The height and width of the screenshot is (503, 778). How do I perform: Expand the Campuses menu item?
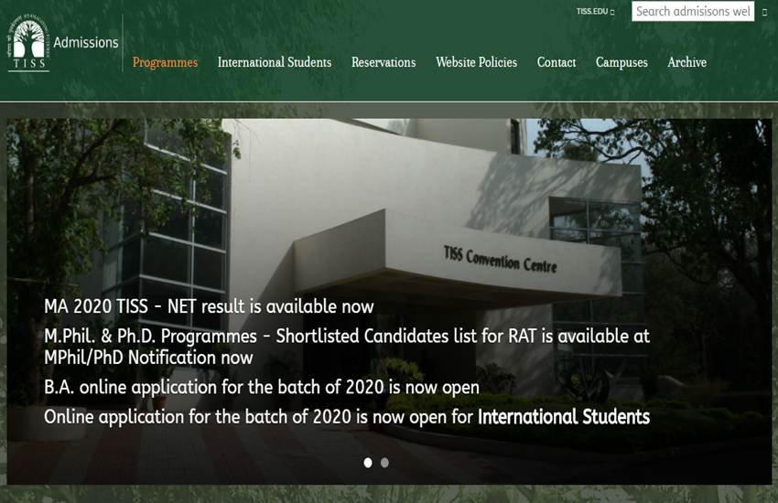pyautogui.click(x=621, y=62)
